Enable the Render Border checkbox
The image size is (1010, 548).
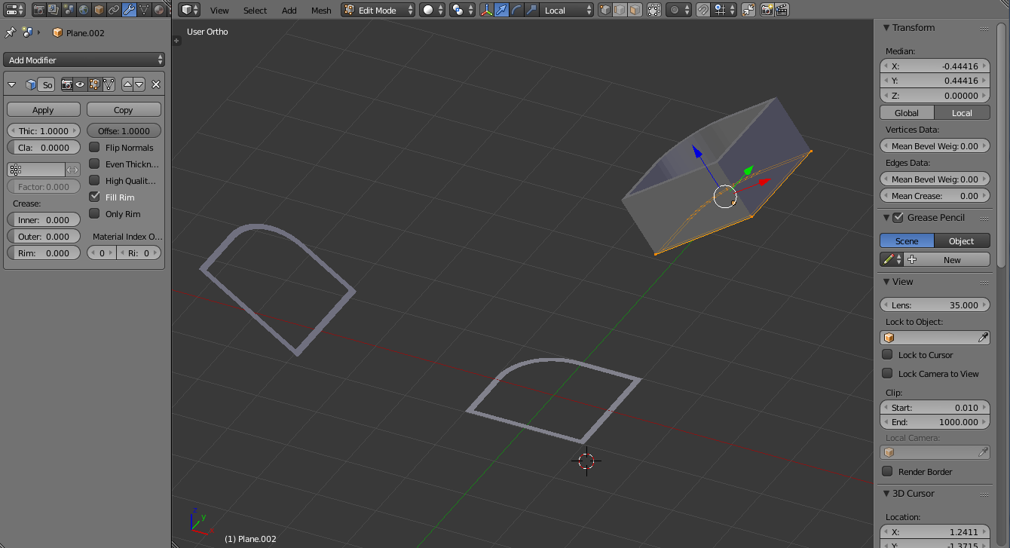[x=887, y=471]
